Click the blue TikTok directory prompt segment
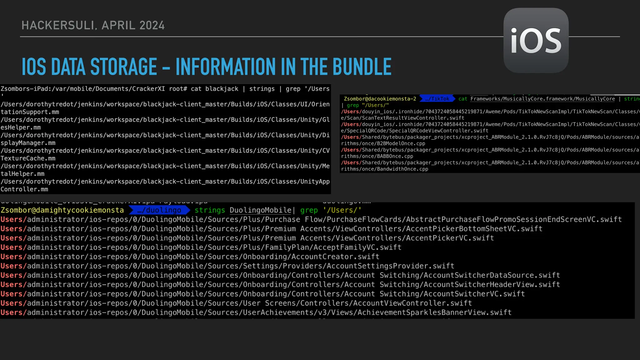 [437, 99]
